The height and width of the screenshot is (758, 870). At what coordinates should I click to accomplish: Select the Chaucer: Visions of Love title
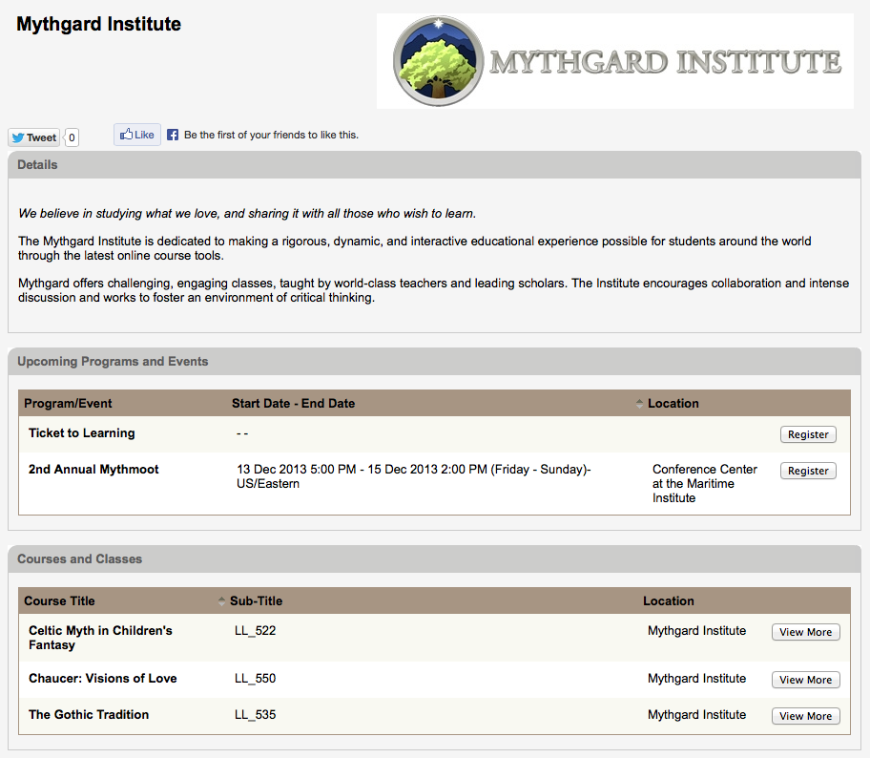103,678
